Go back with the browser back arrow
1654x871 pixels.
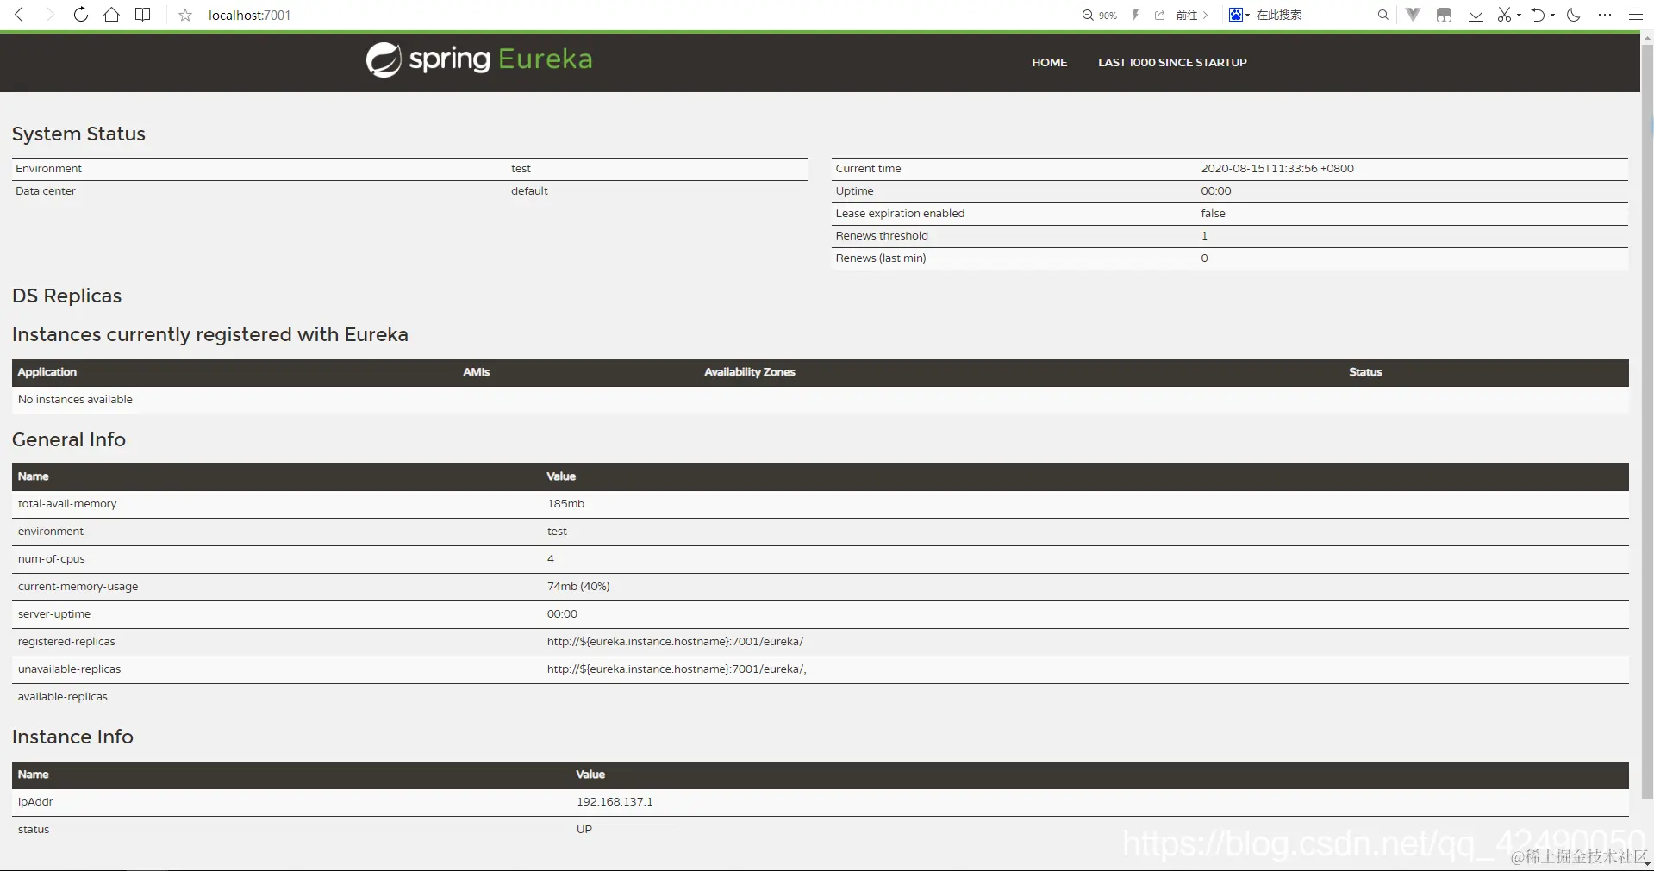point(19,15)
